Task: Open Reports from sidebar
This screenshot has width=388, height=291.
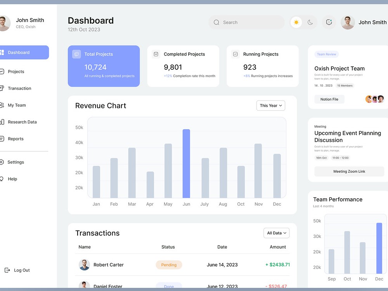Action: (16, 139)
